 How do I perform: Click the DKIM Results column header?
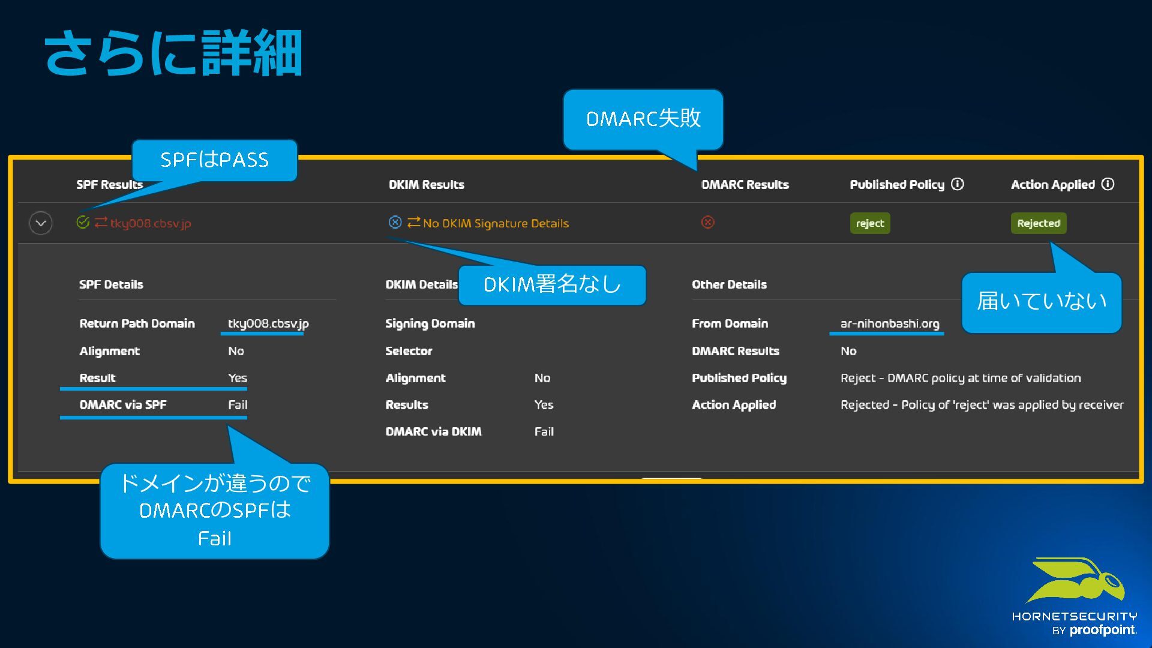click(427, 185)
